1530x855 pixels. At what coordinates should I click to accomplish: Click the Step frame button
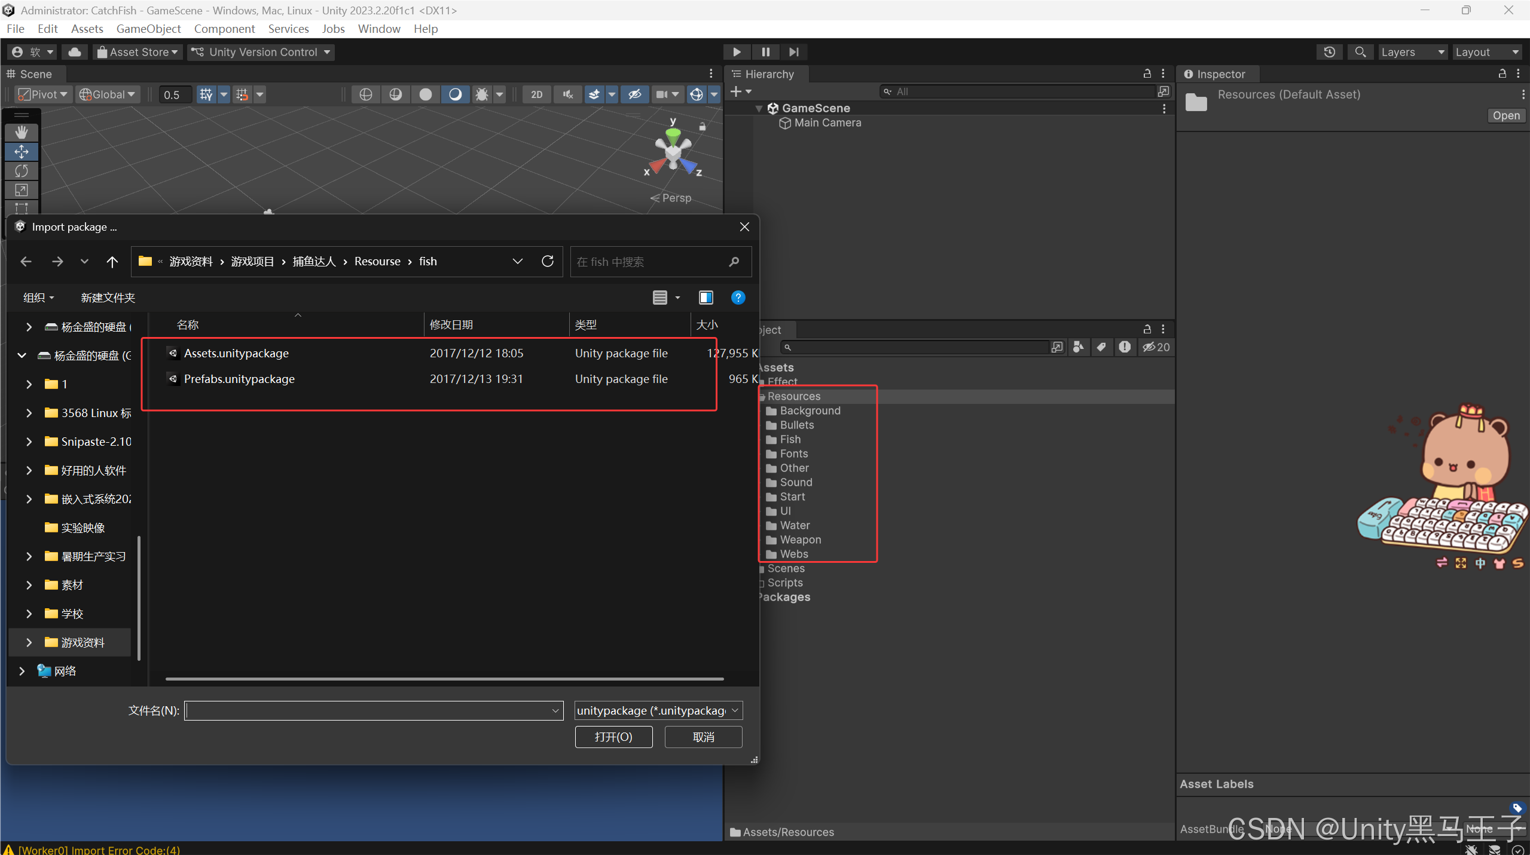(x=793, y=52)
